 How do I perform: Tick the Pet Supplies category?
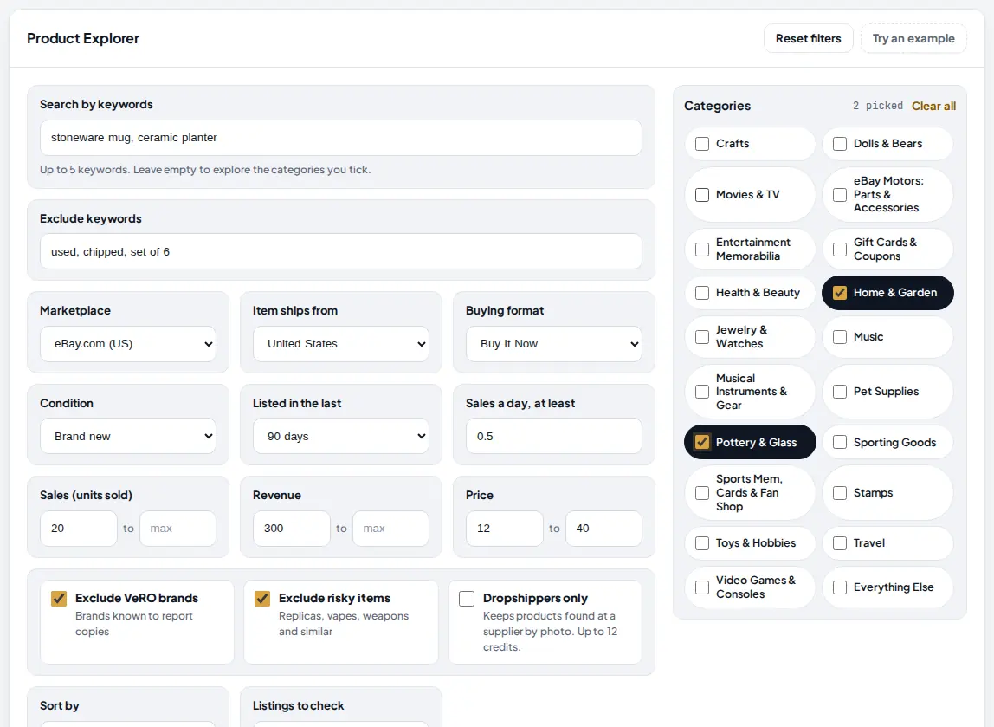coord(840,392)
